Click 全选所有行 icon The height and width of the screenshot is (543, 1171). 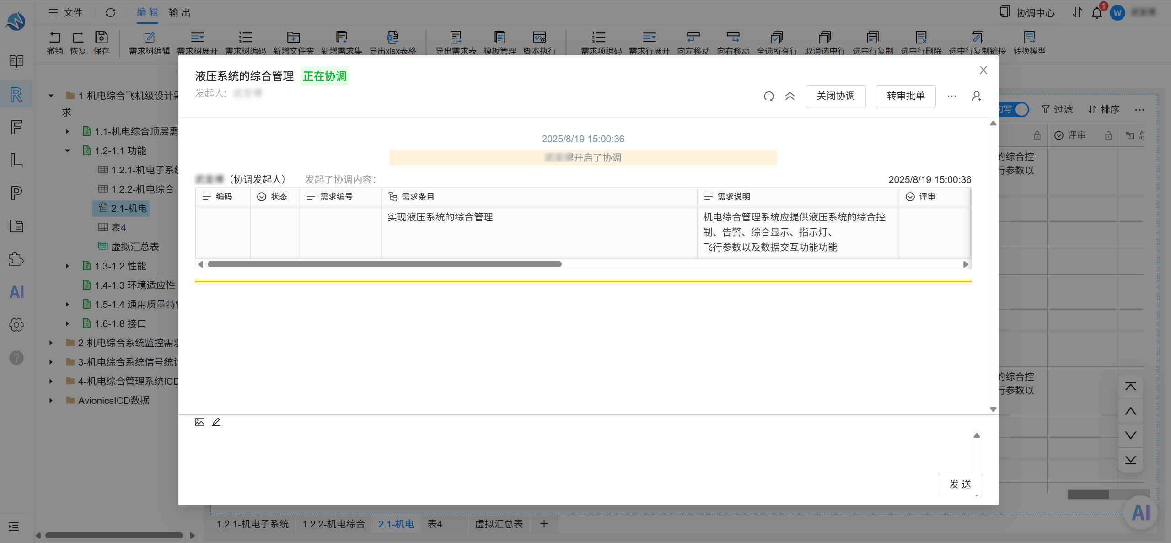coord(777,38)
